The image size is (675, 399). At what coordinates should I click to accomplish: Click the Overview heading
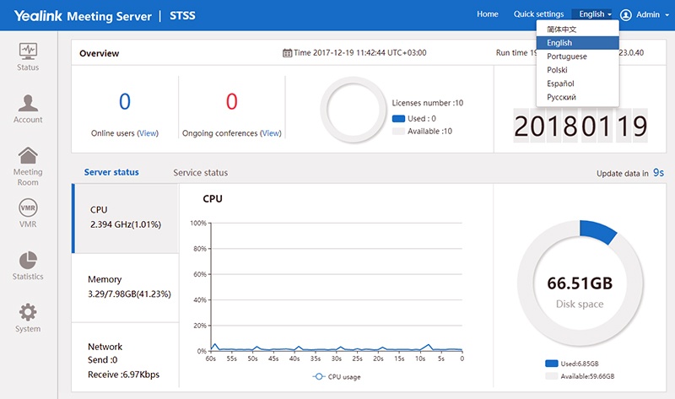[x=100, y=53]
